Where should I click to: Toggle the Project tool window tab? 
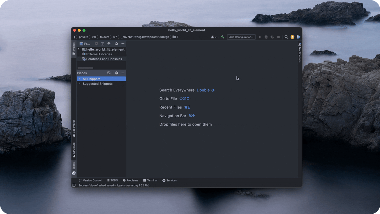(x=74, y=49)
